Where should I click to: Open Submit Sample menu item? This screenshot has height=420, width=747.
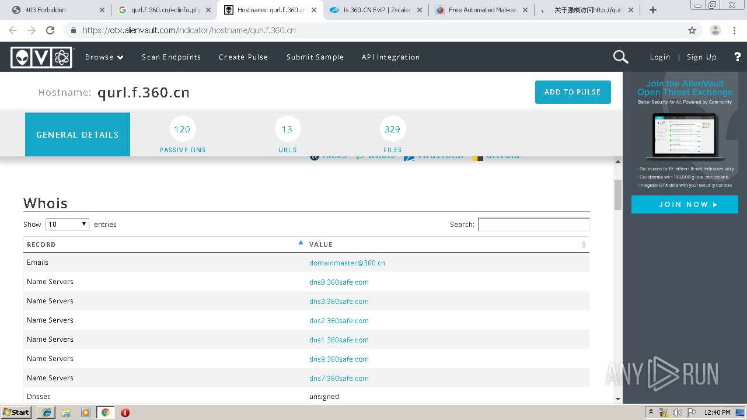pyautogui.click(x=315, y=57)
